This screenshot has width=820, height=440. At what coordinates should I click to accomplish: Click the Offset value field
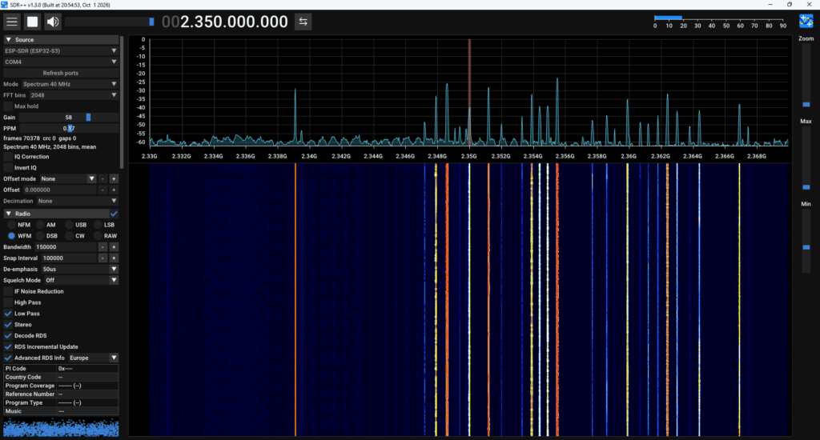click(x=59, y=190)
